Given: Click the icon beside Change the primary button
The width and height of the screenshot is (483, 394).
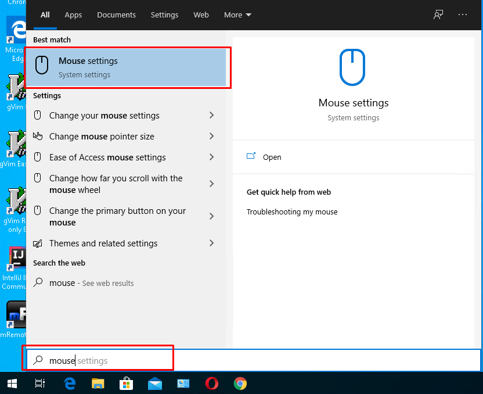Looking at the screenshot, I should [x=38, y=210].
